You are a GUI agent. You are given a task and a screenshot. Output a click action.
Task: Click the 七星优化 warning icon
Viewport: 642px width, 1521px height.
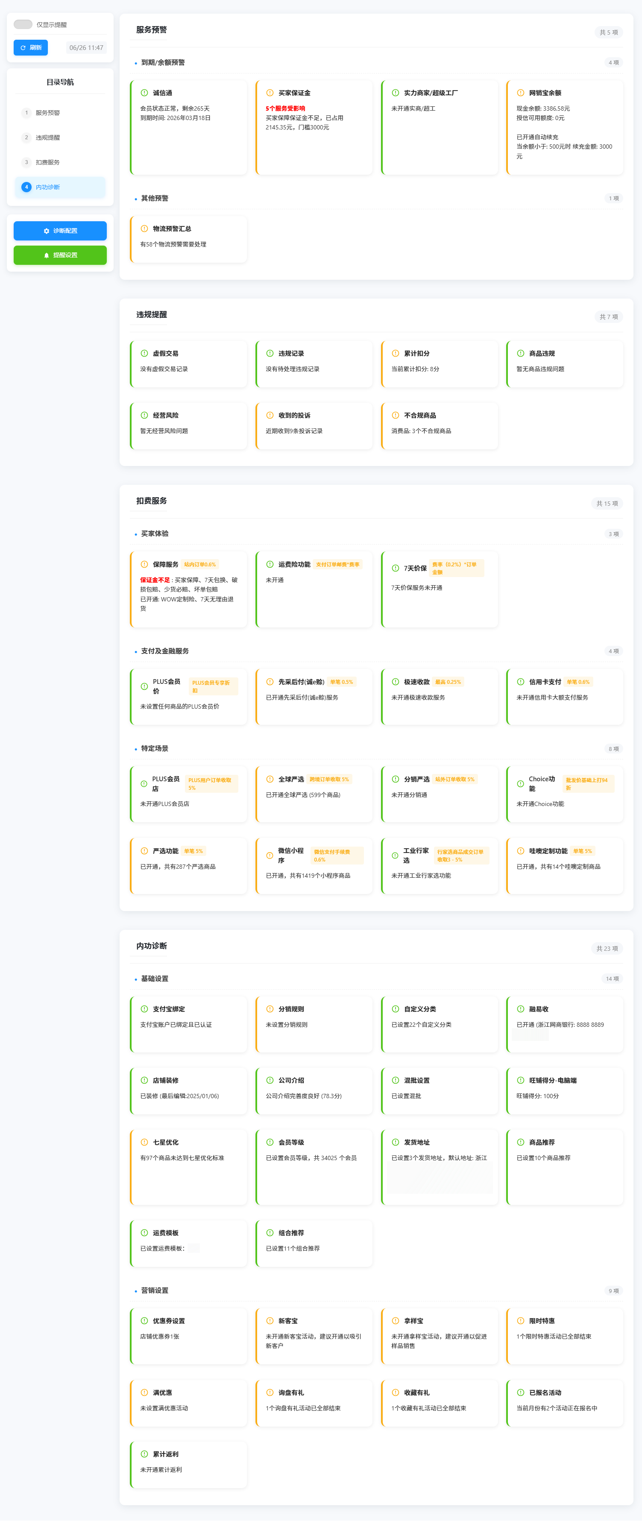(x=144, y=1142)
